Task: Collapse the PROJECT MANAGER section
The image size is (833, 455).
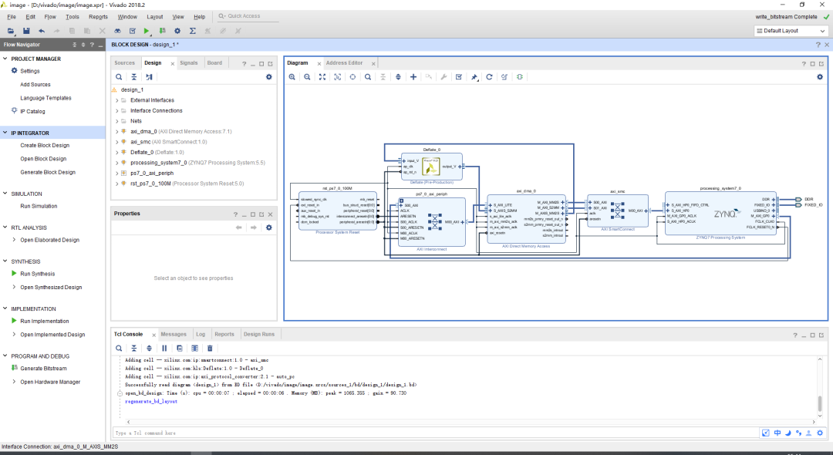Action: click(x=5, y=59)
